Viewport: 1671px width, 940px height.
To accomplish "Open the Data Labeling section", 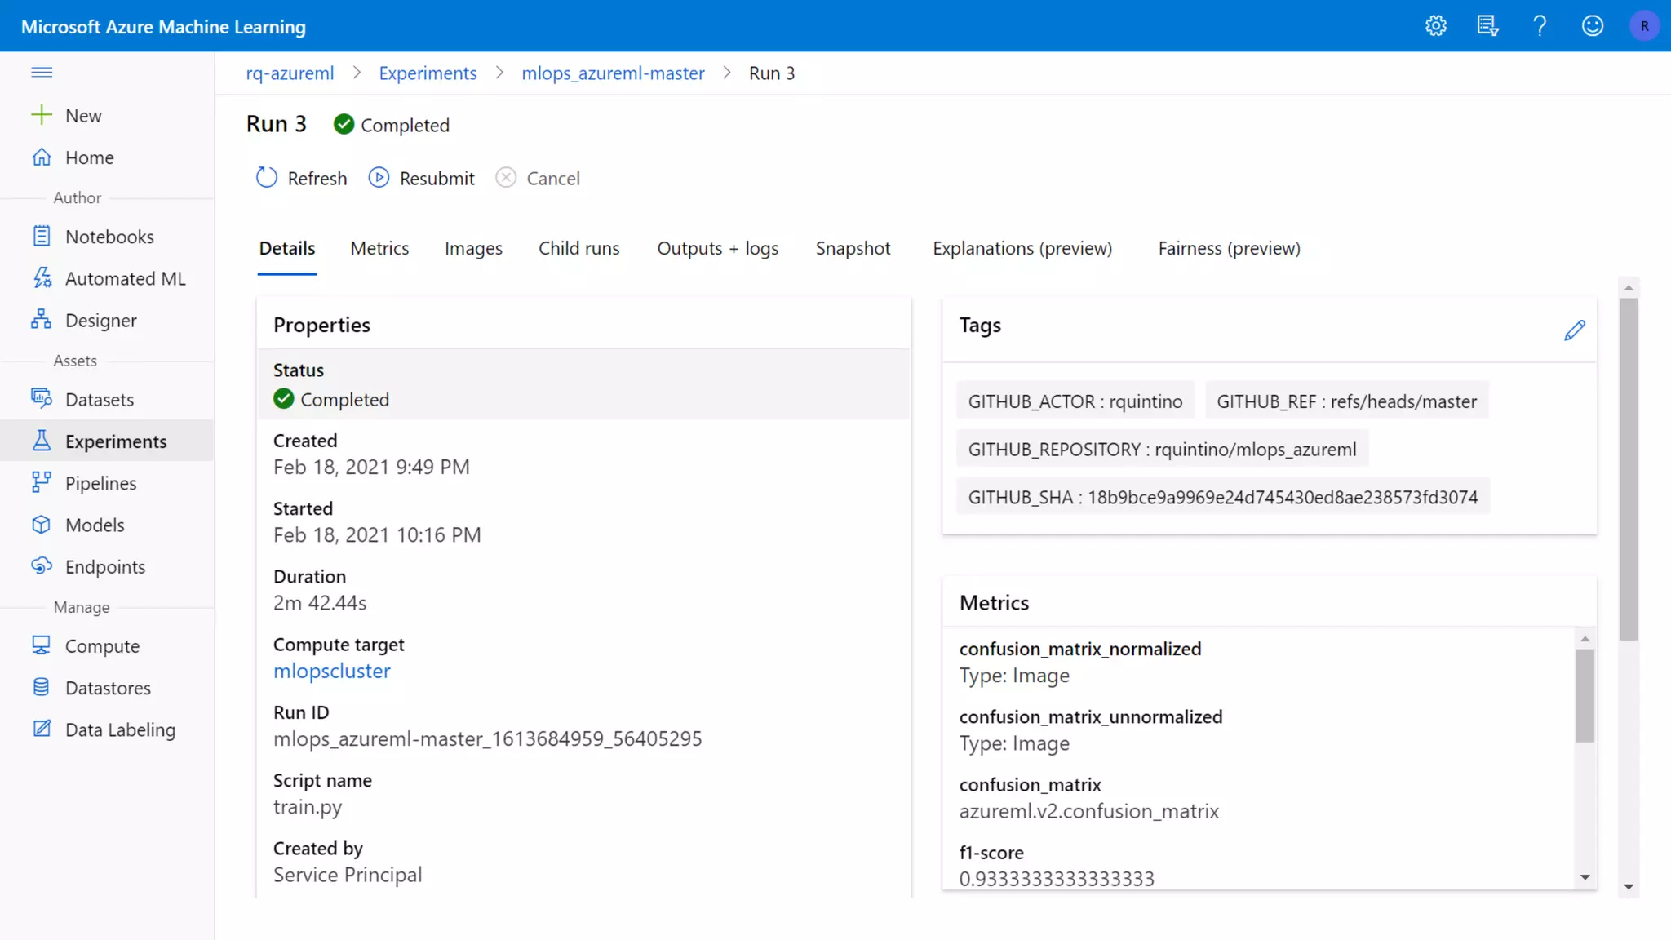I will 120,729.
